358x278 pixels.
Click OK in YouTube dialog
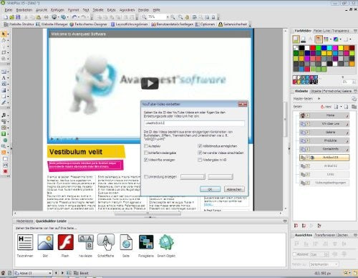[210, 189]
